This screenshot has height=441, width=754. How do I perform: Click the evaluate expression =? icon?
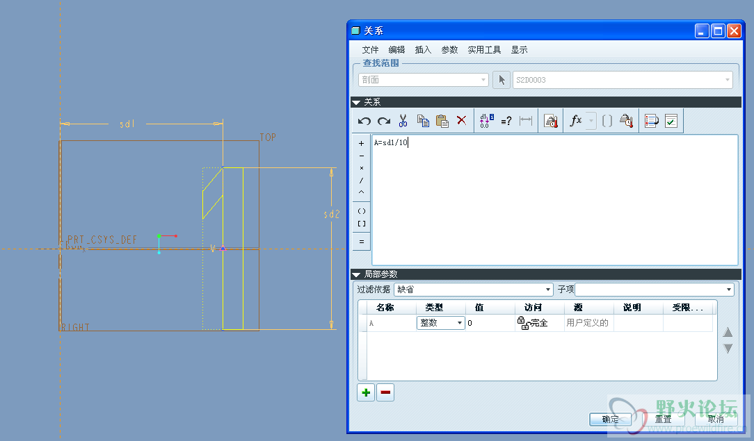pyautogui.click(x=506, y=122)
